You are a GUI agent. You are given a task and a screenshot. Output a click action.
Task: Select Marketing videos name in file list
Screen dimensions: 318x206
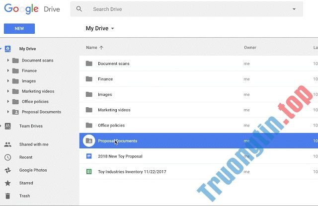[114, 110]
